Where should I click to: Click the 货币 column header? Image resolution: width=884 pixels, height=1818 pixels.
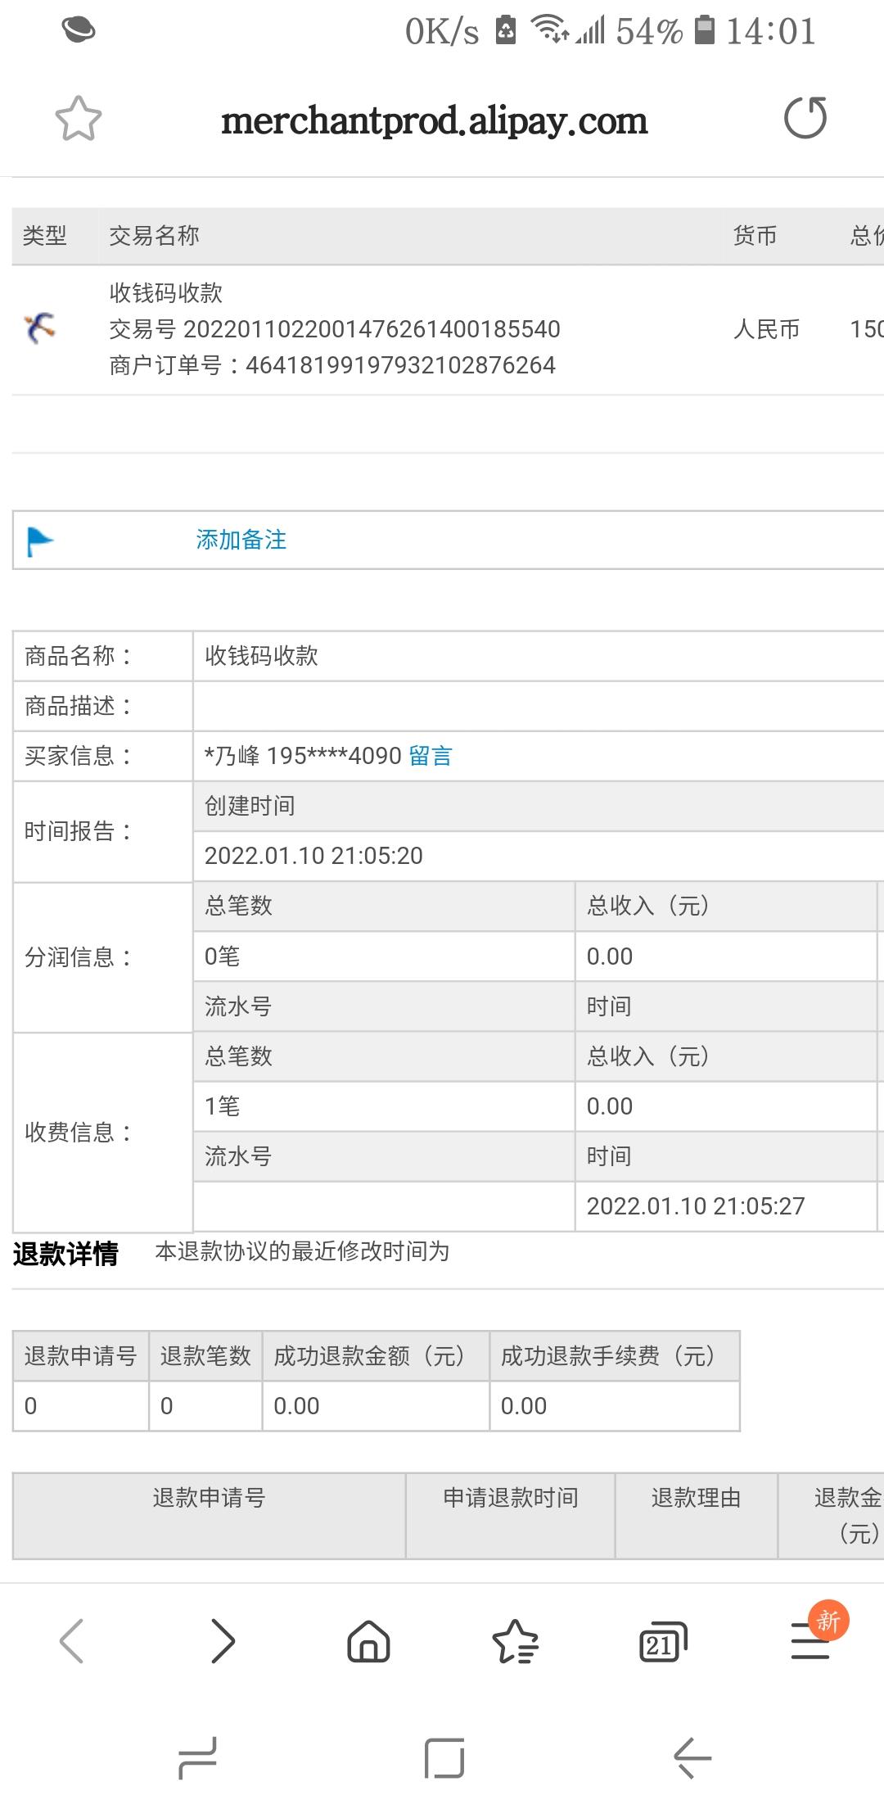pyautogui.click(x=755, y=236)
